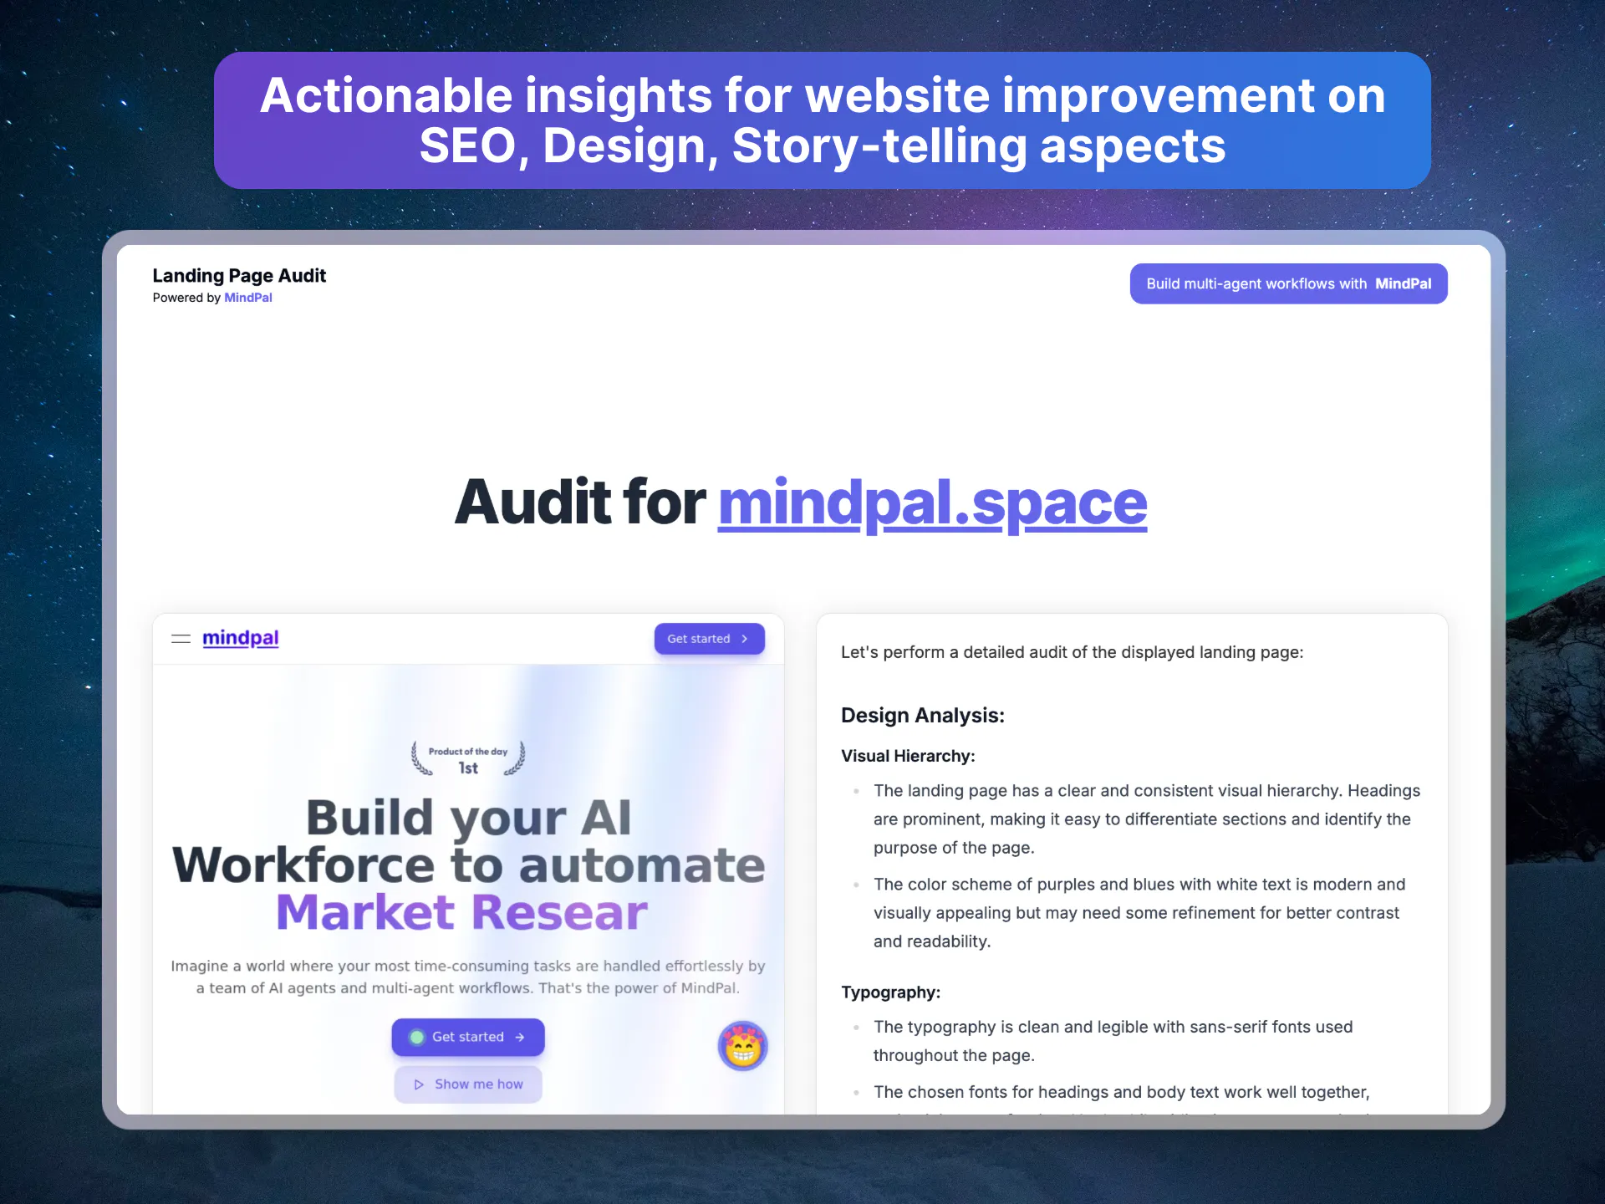Screen dimensions: 1605x1204
Task: Click the Actionable insights banner headline
Action: click(x=823, y=120)
